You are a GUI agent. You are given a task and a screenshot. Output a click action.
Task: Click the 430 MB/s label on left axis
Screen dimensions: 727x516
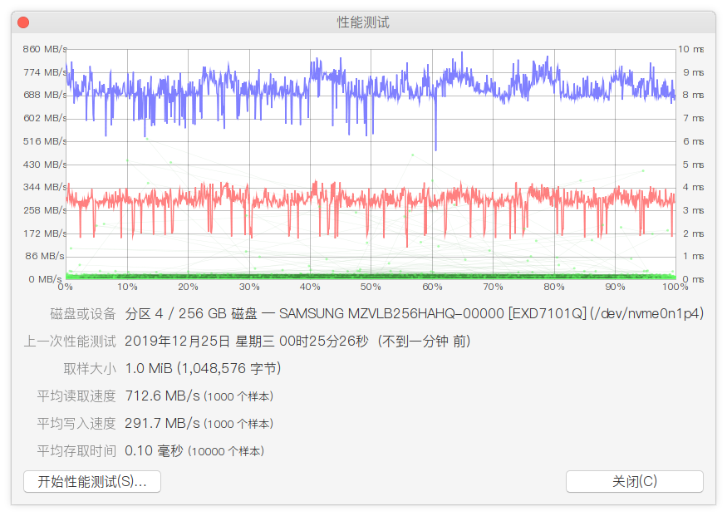[45, 165]
